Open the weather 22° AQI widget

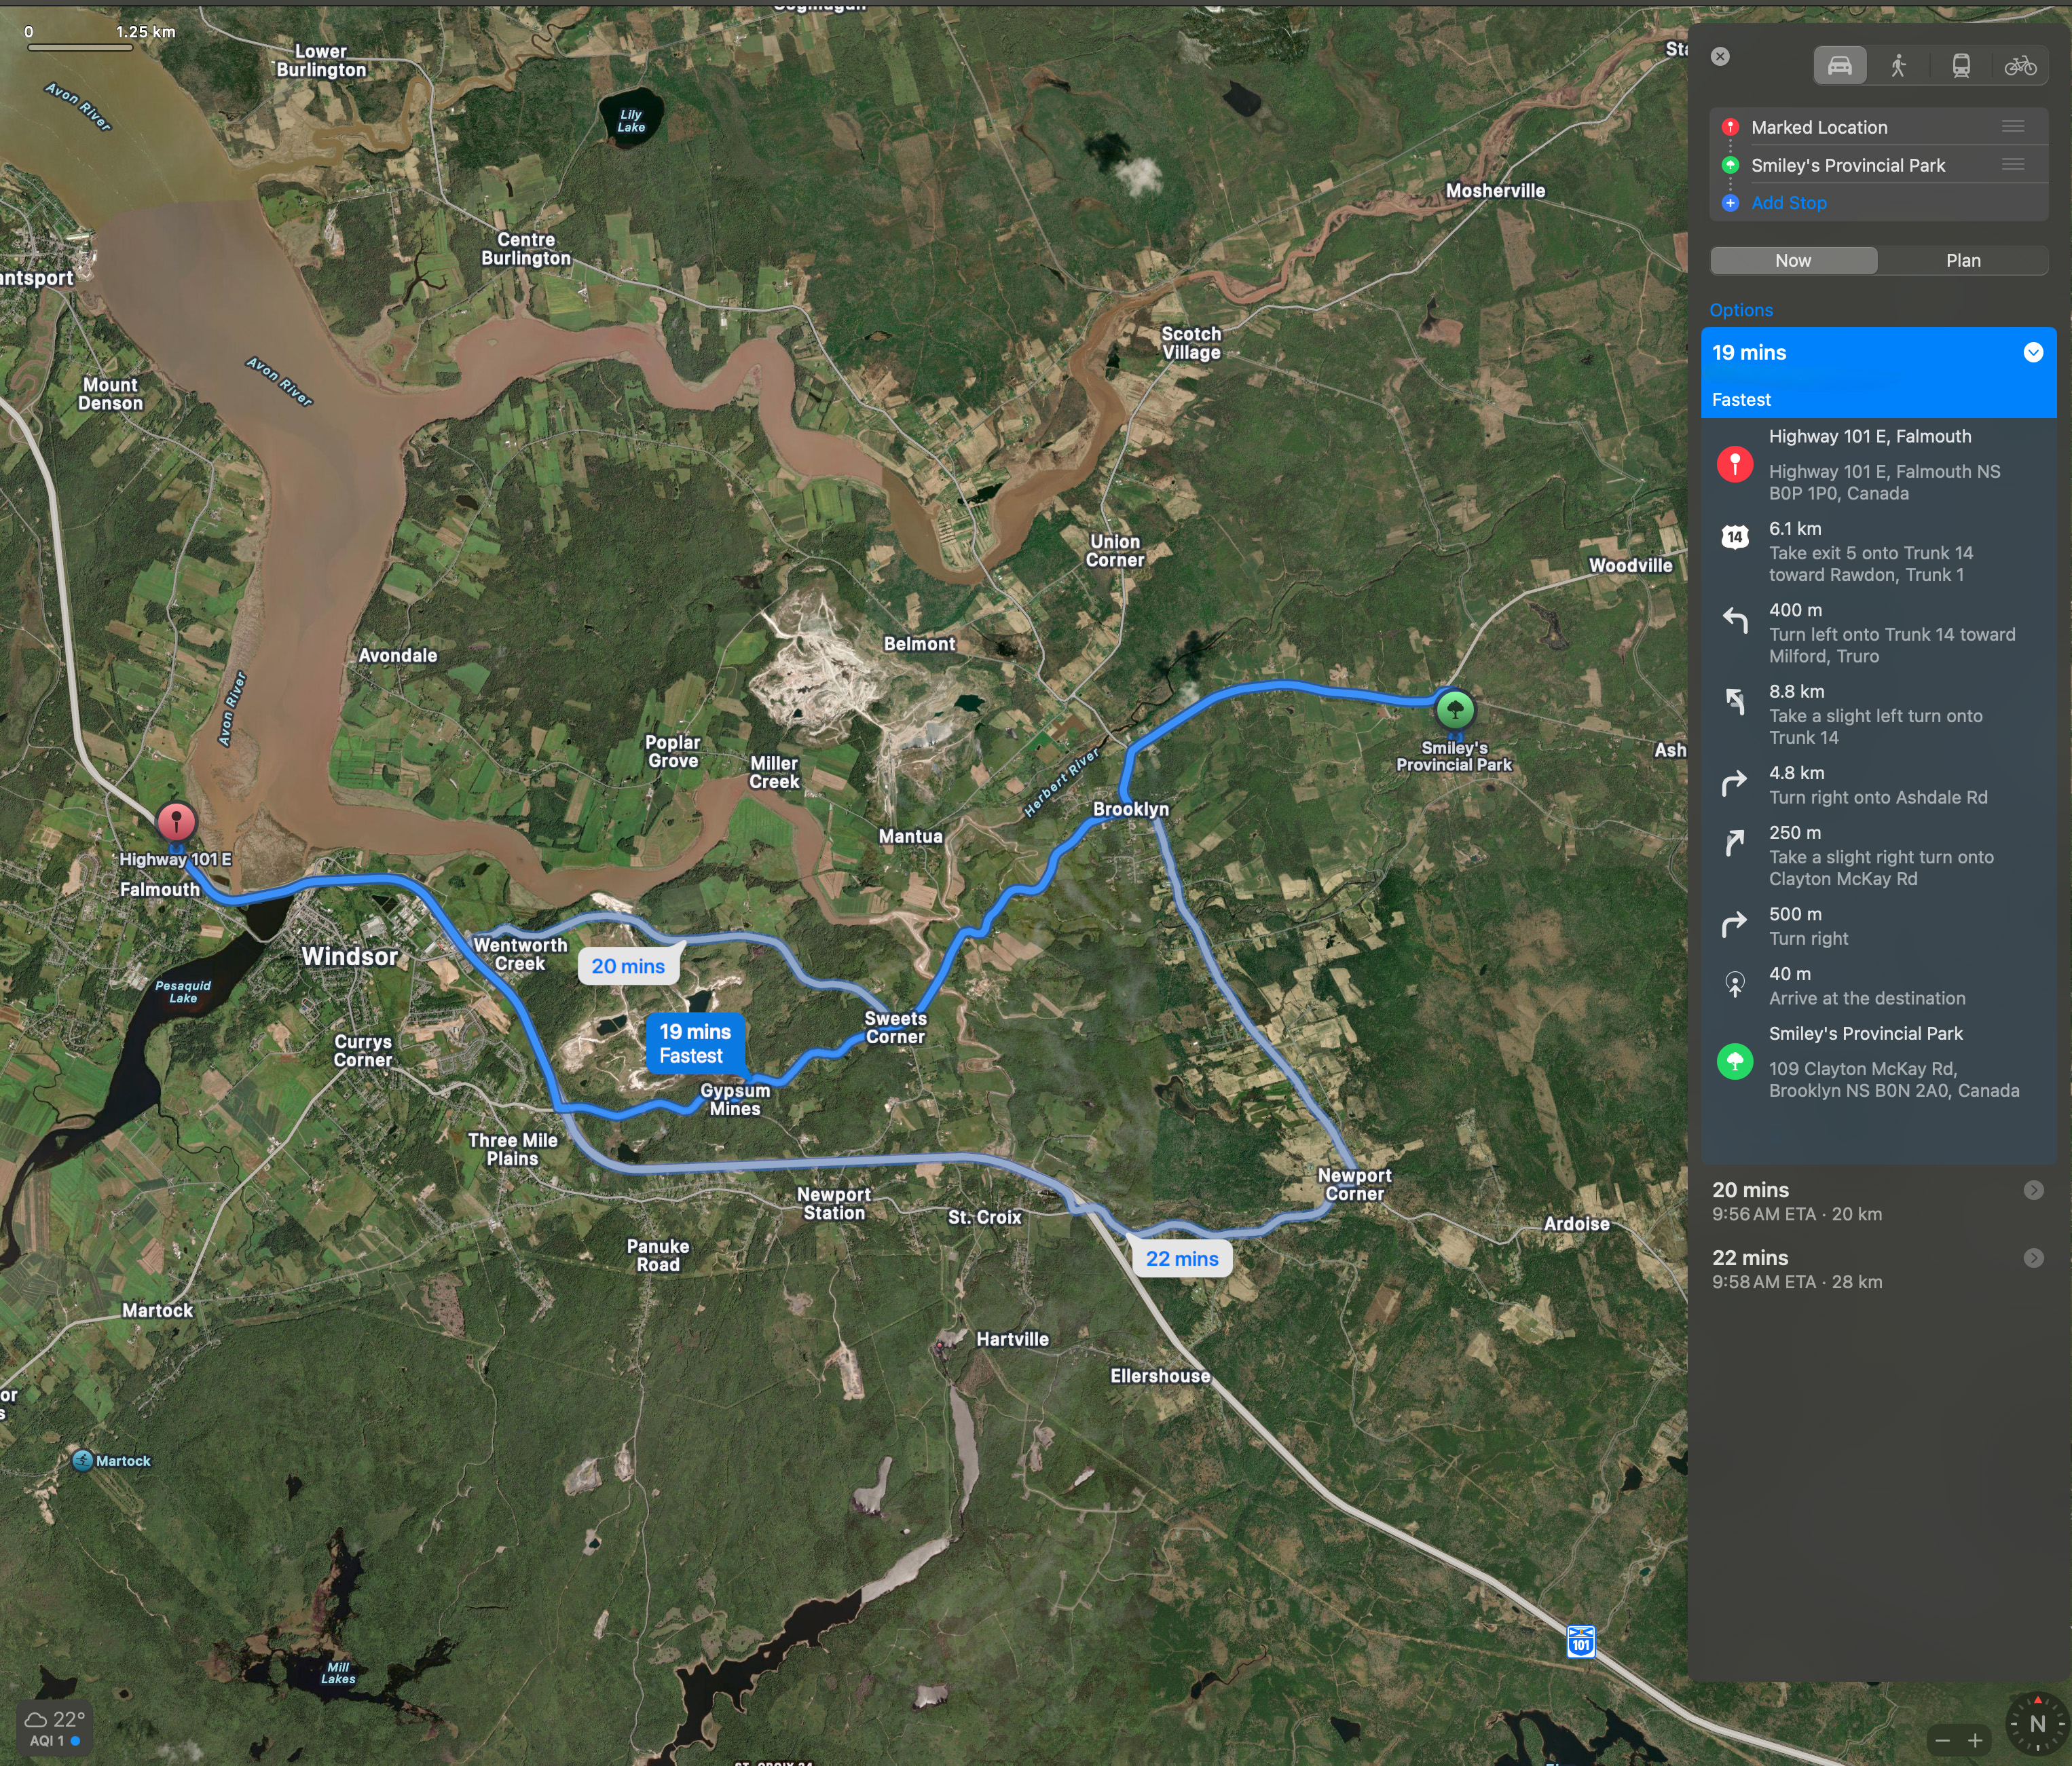click(x=55, y=1728)
